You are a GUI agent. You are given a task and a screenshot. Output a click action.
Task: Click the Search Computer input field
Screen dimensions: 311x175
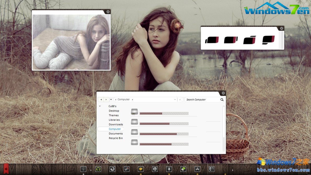tap(202, 99)
